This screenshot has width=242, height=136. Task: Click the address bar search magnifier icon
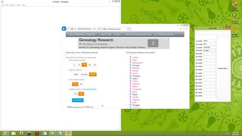(94, 29)
